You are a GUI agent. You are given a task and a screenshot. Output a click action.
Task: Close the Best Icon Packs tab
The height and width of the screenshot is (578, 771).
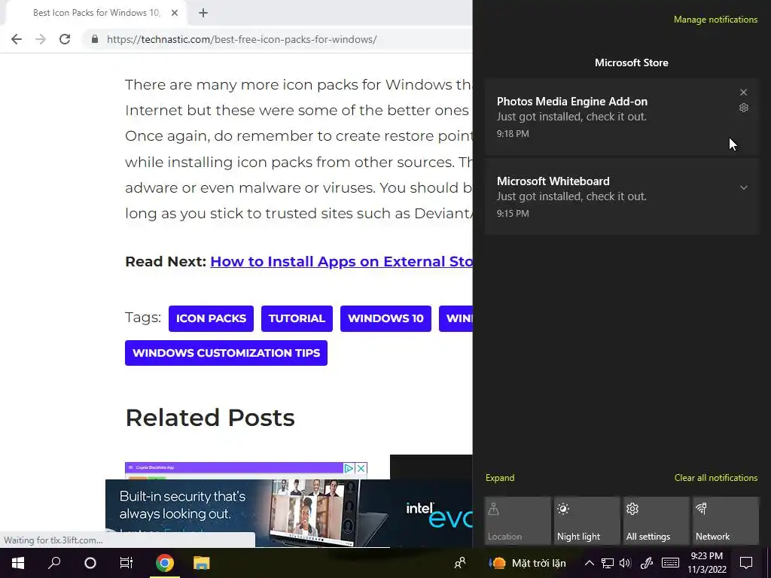pos(175,13)
